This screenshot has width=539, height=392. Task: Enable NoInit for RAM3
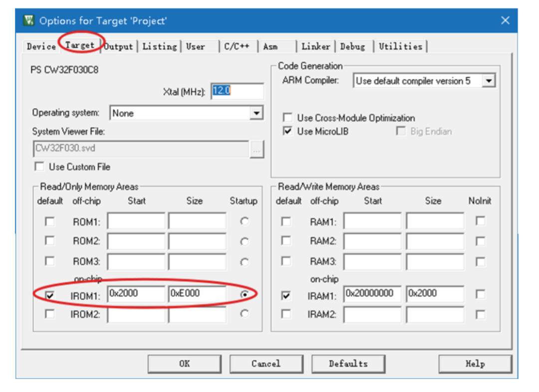(481, 262)
